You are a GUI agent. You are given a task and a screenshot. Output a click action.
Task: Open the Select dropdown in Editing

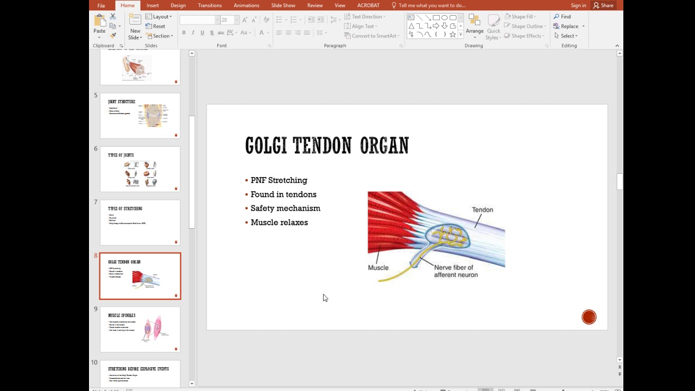pos(566,36)
